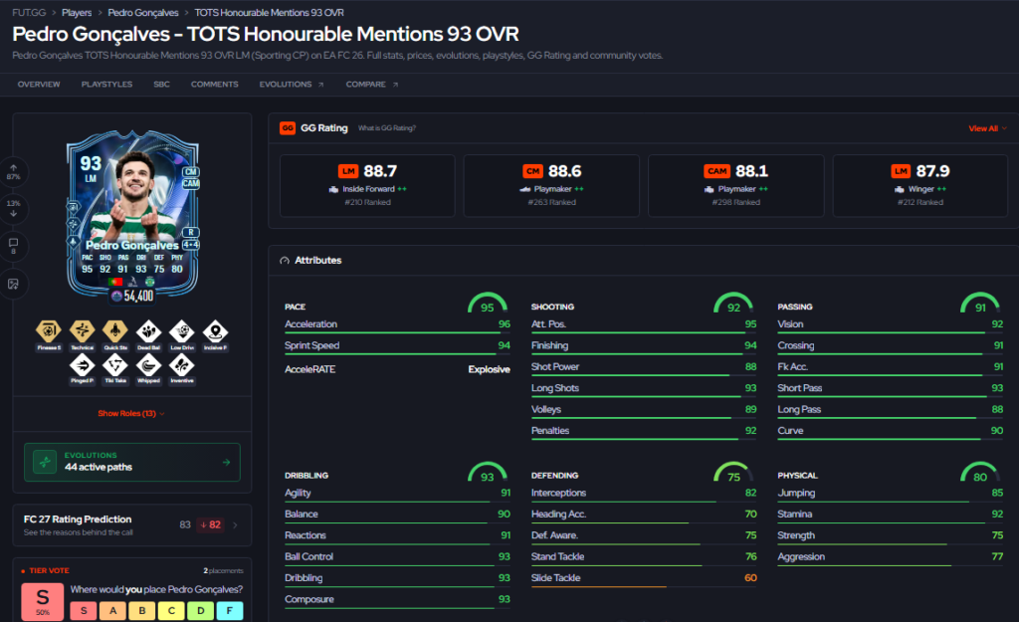Click the Pace 95 gauge
This screenshot has height=622, width=1019.
point(488,304)
